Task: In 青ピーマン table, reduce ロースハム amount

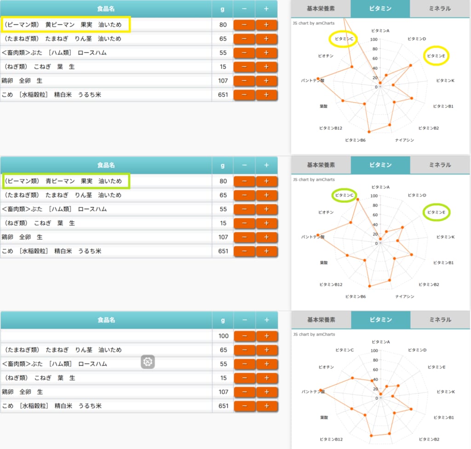Action: pos(245,209)
